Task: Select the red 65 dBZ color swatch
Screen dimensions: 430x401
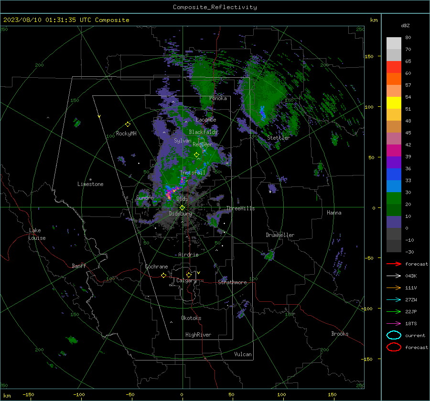Action: click(x=394, y=67)
